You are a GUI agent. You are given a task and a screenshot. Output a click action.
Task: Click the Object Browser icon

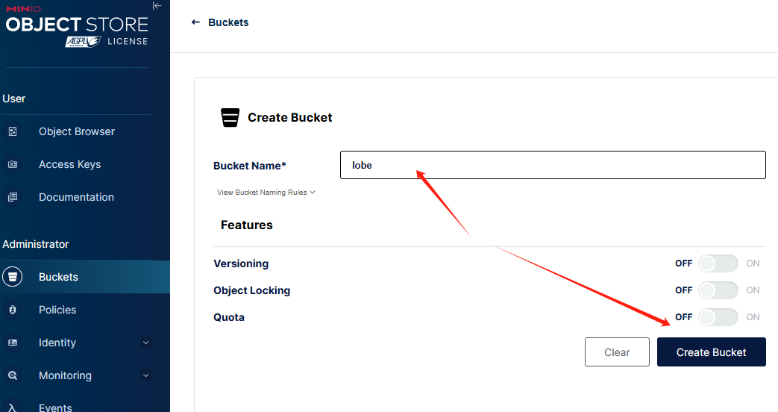[13, 131]
